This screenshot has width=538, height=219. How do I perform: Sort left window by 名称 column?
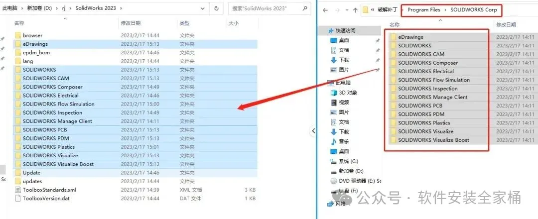(x=19, y=23)
